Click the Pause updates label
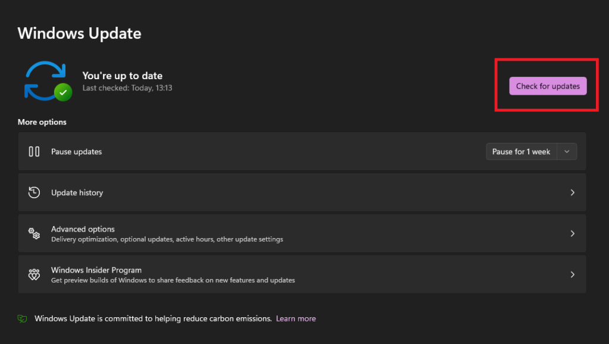Image resolution: width=609 pixels, height=344 pixels. [x=76, y=152]
